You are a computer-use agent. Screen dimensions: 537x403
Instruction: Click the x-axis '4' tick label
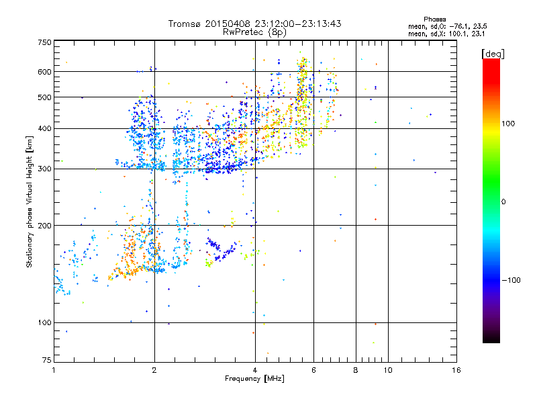click(x=255, y=370)
